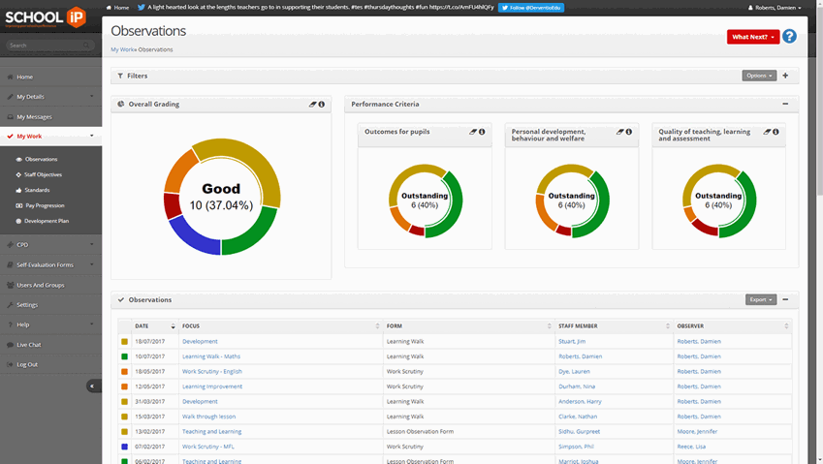Open the Work Scrutiny - English observation
Viewport: 823px width, 464px height.
[212, 371]
